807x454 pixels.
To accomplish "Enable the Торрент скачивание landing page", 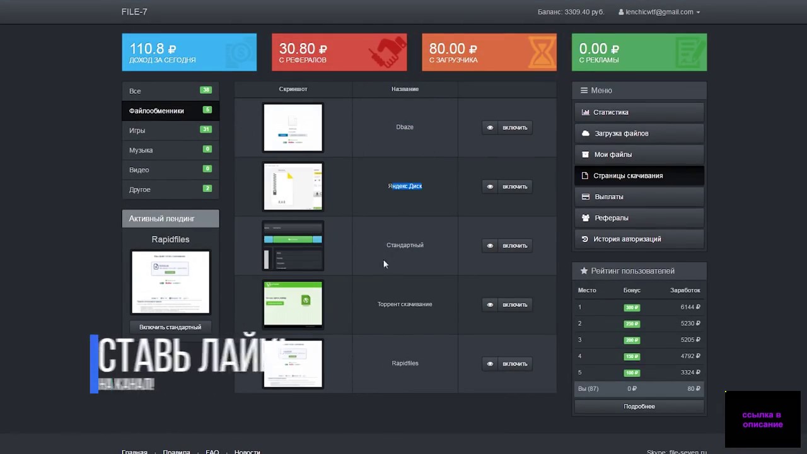I will pos(507,305).
